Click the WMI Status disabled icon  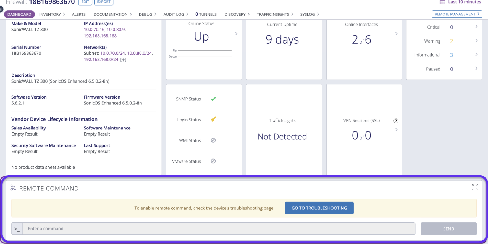[213, 140]
